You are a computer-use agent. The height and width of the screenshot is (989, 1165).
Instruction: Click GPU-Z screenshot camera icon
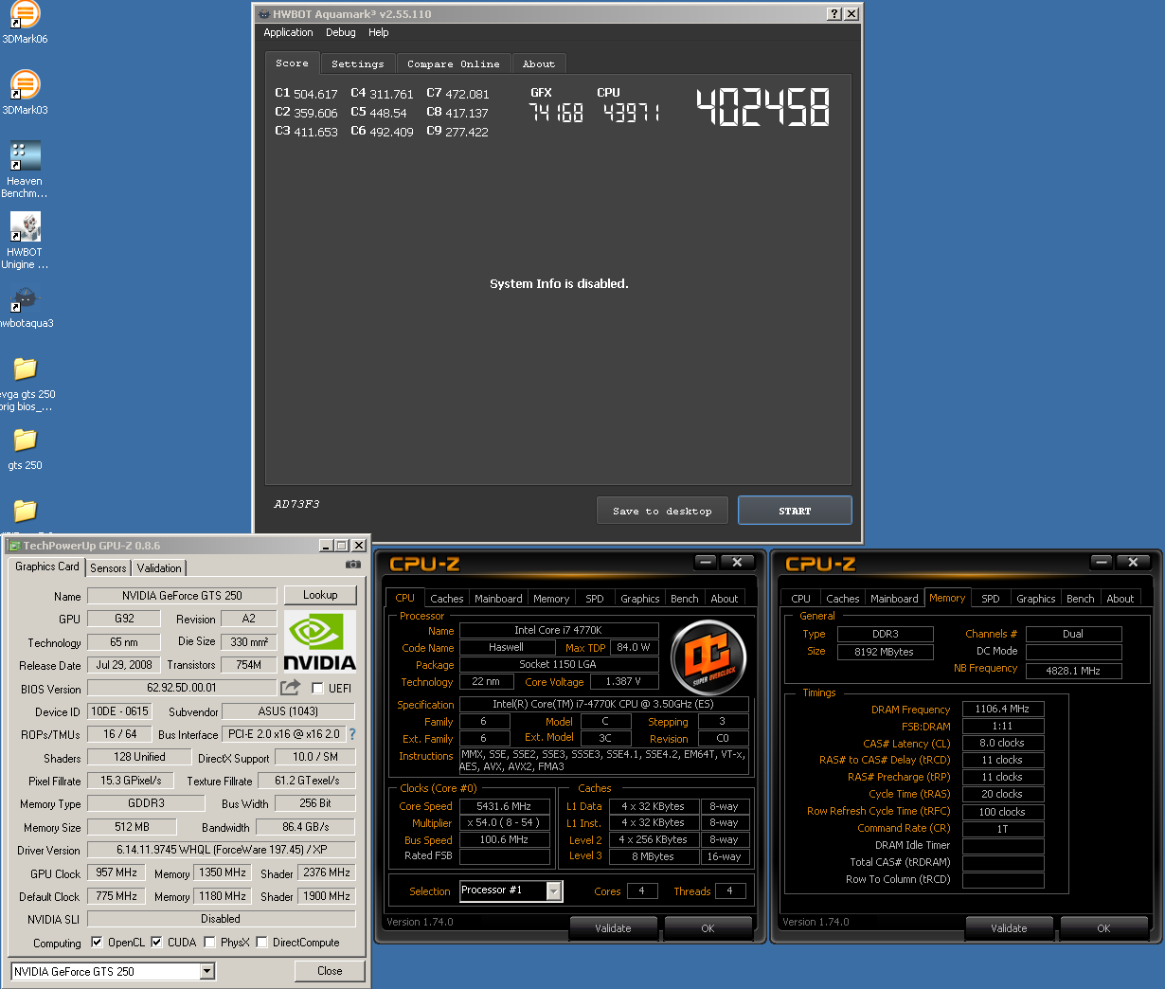[x=353, y=565]
